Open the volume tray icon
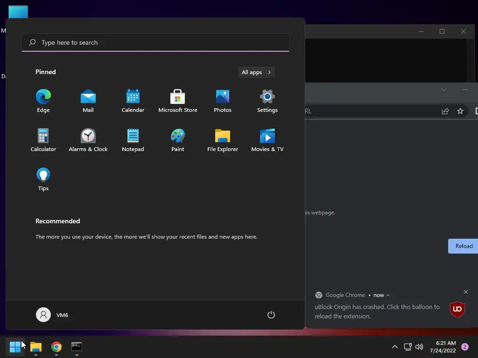 (x=419, y=347)
